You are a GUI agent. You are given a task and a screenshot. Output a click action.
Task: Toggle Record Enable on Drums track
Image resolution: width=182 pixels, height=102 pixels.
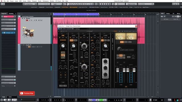(27, 20)
